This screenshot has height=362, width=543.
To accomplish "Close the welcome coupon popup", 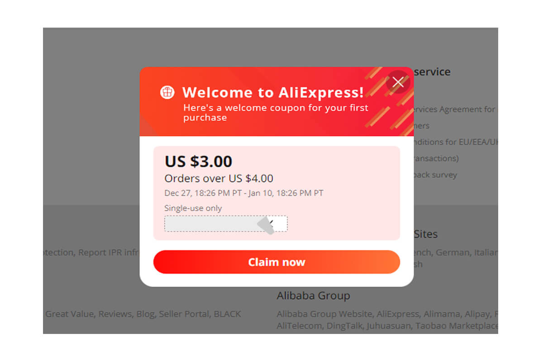I will (398, 82).
